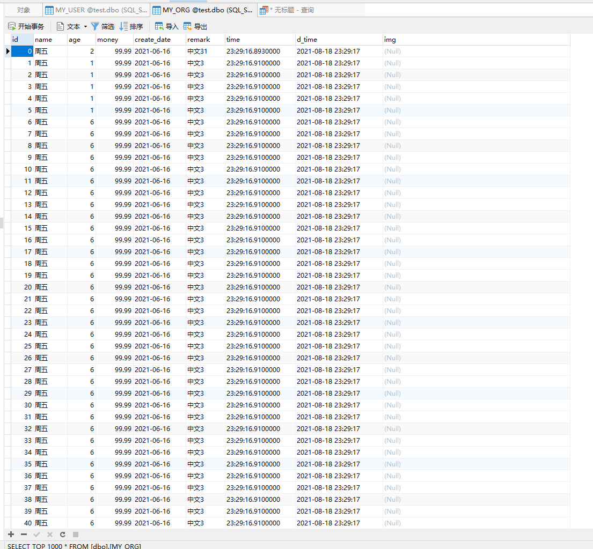593x549 pixels.
Task: Click remark cell 中文31
Action: tap(206, 51)
